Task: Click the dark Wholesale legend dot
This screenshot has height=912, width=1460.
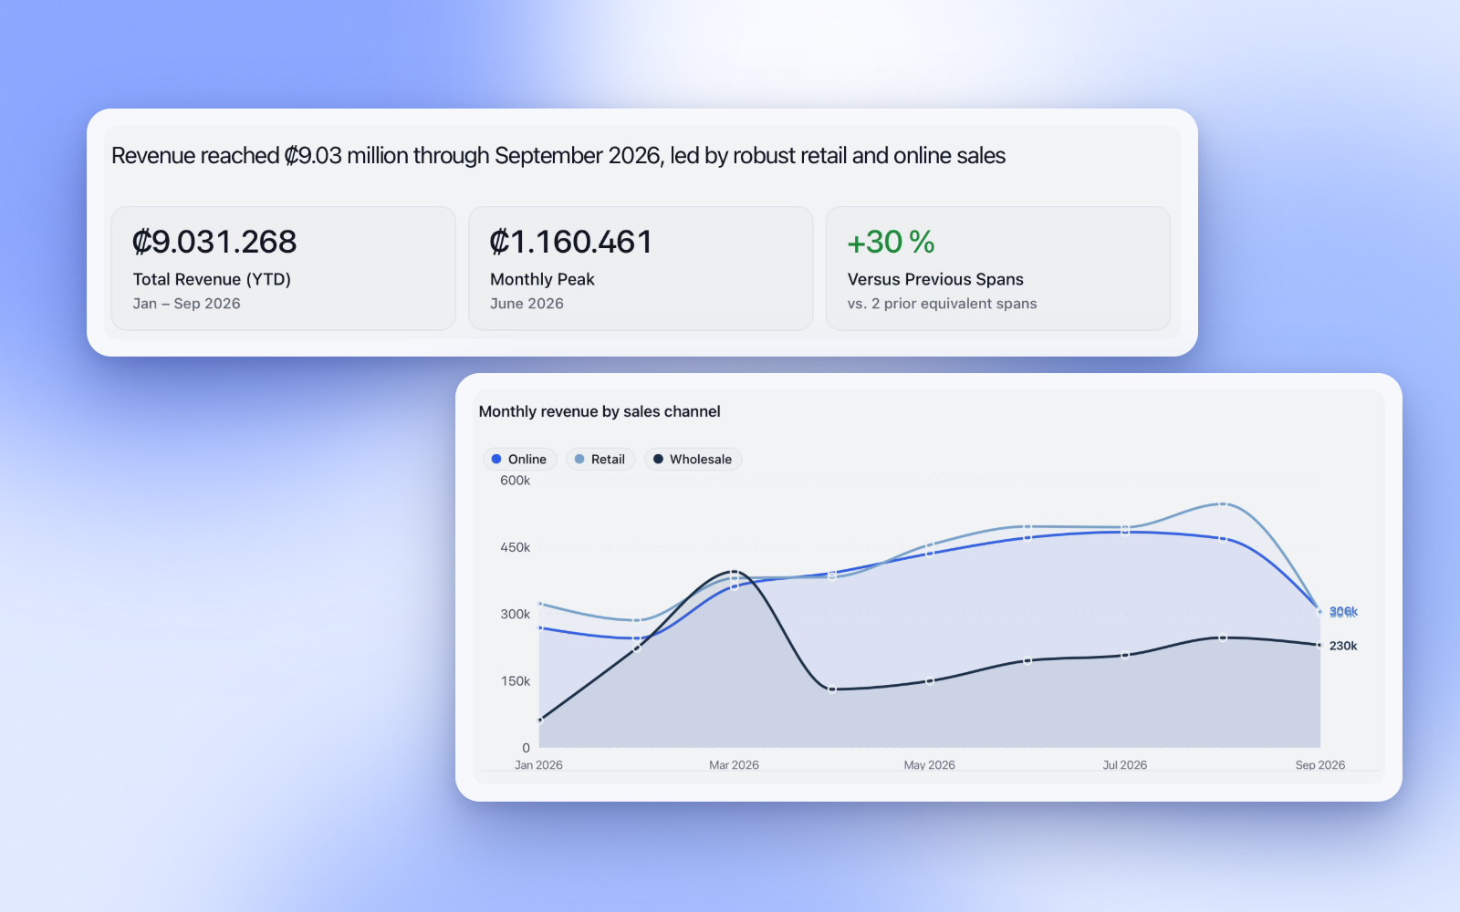Action: coord(658,459)
